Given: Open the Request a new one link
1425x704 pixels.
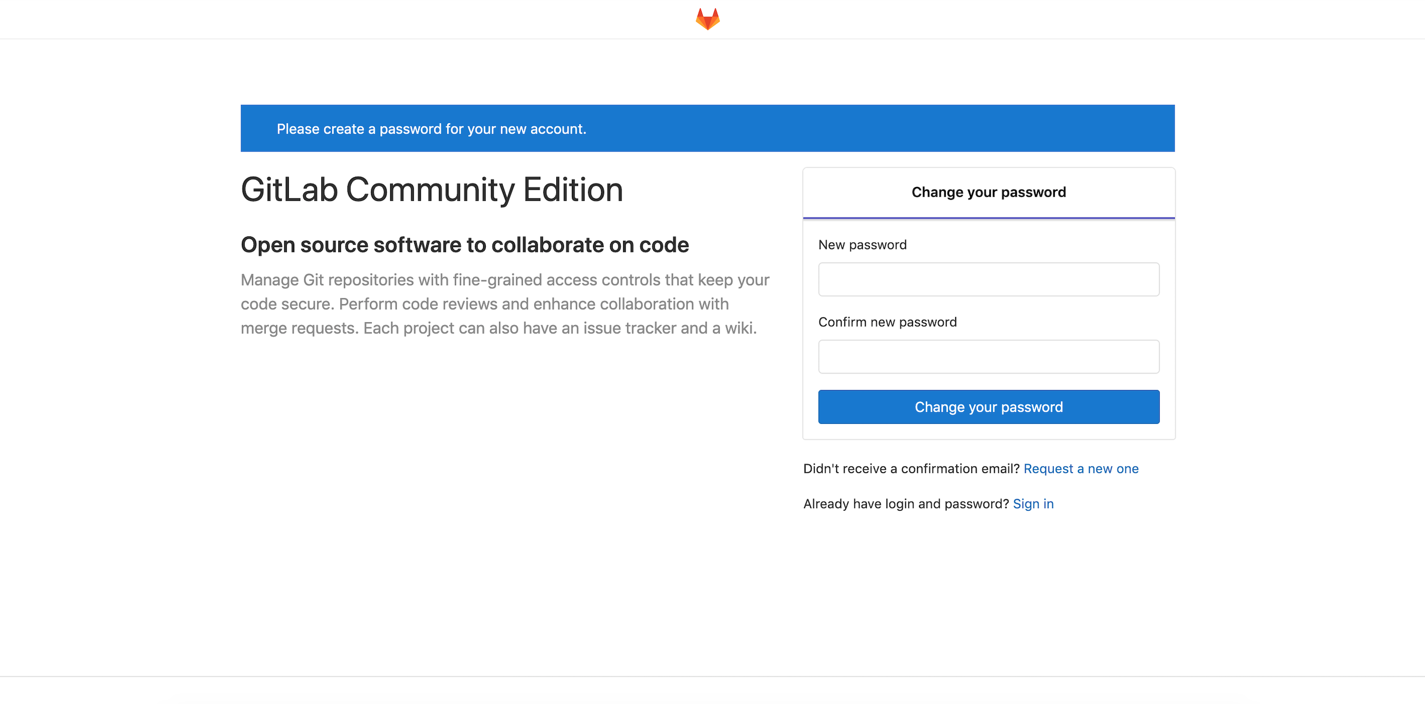Looking at the screenshot, I should tap(1081, 469).
